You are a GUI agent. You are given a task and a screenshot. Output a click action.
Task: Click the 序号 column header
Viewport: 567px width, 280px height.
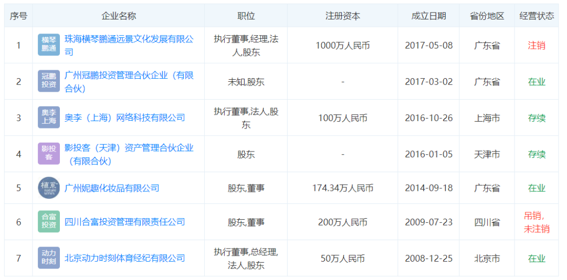point(18,16)
